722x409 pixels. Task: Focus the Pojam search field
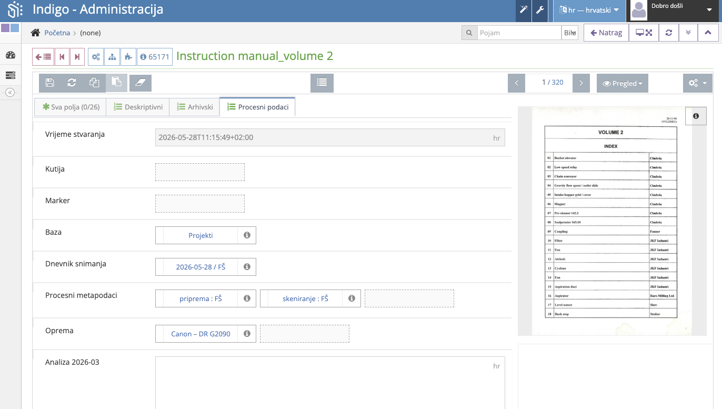(519, 33)
